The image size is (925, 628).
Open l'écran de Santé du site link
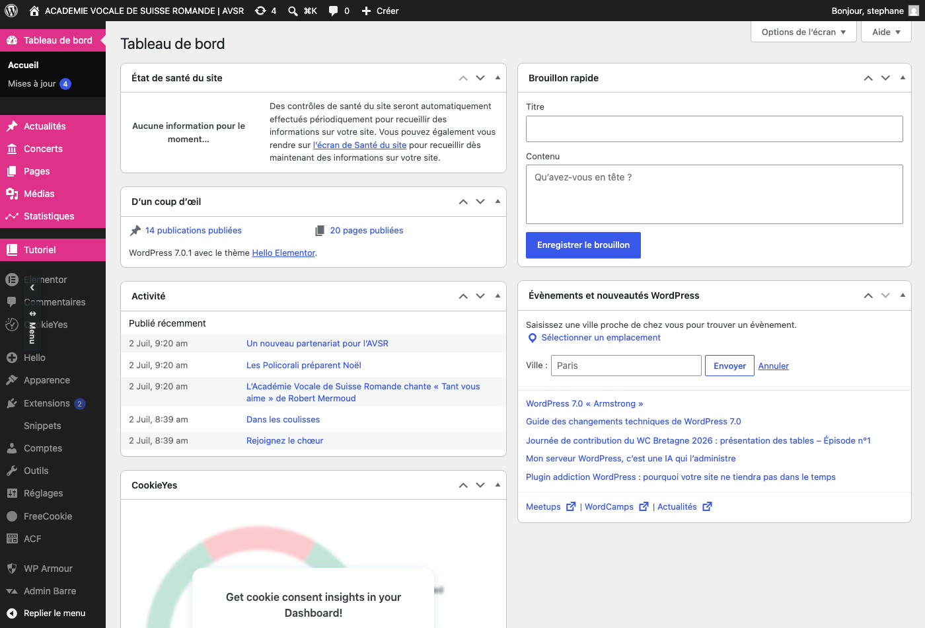click(359, 145)
